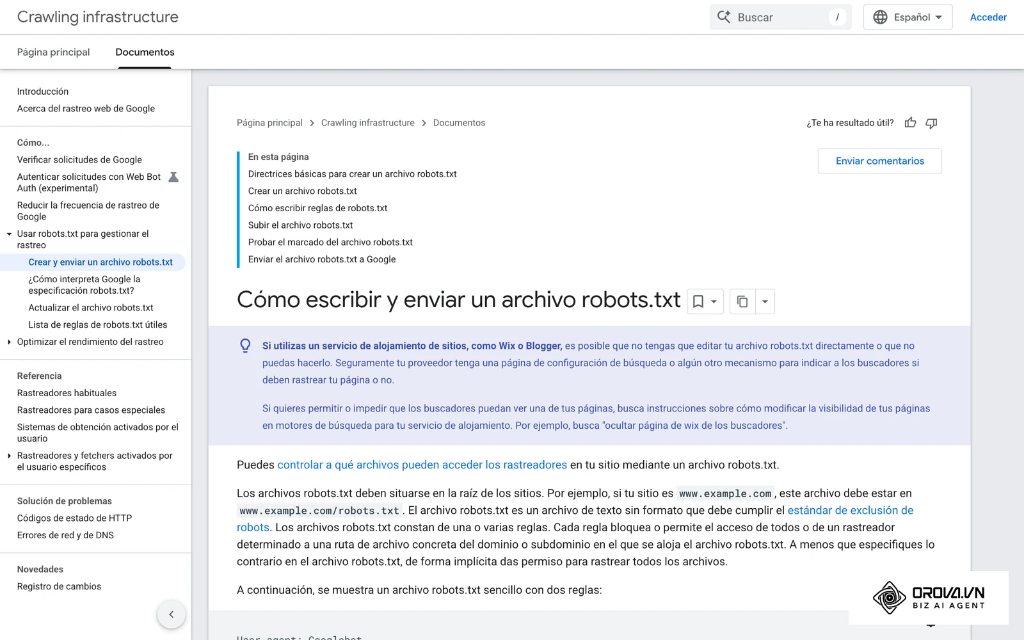Jump to 'Subir el archivo robots.txt' section

tap(300, 225)
